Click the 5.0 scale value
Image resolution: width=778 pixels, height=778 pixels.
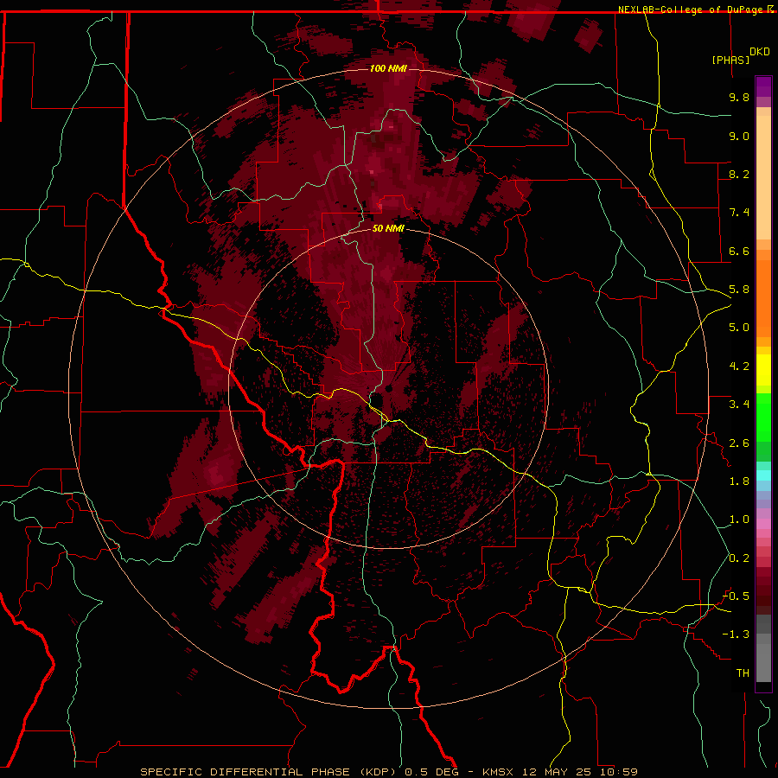(739, 328)
